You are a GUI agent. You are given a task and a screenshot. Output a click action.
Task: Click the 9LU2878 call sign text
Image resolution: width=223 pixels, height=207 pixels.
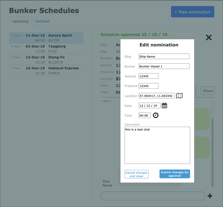pos(56,62)
